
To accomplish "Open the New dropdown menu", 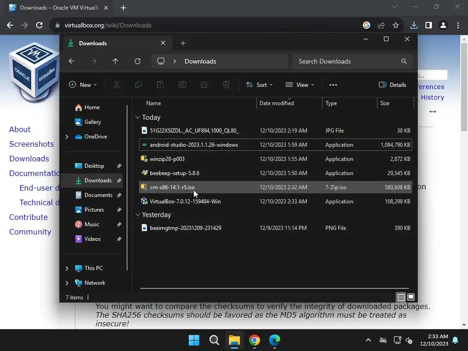I will click(83, 85).
